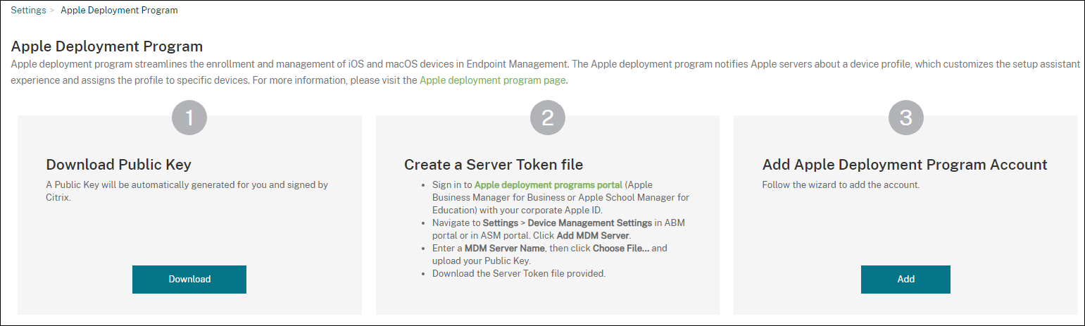The width and height of the screenshot is (1085, 326).
Task: Select the Apple Deployment Program breadcrumb
Action: click(x=119, y=11)
